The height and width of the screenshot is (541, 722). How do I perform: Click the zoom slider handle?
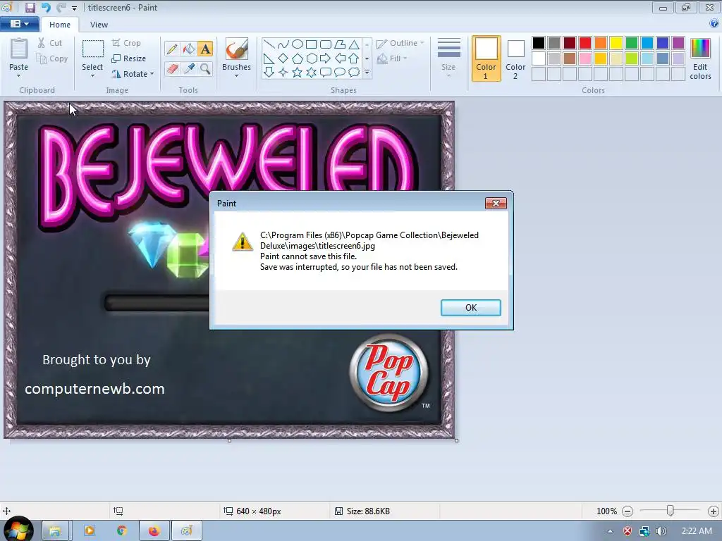(x=671, y=511)
